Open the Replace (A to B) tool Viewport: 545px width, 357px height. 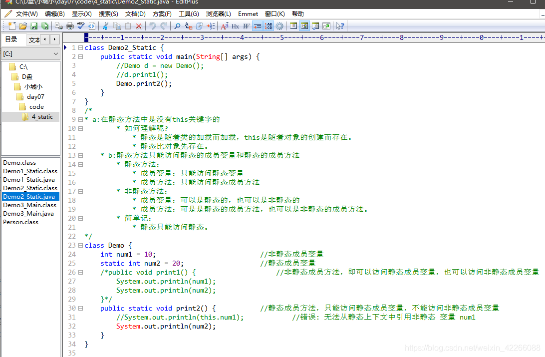[x=188, y=26]
